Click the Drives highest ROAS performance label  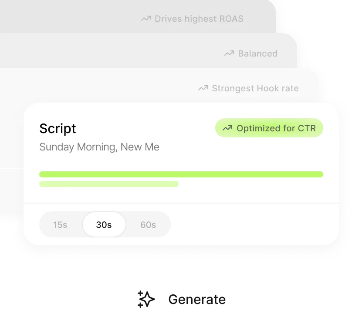[198, 19]
